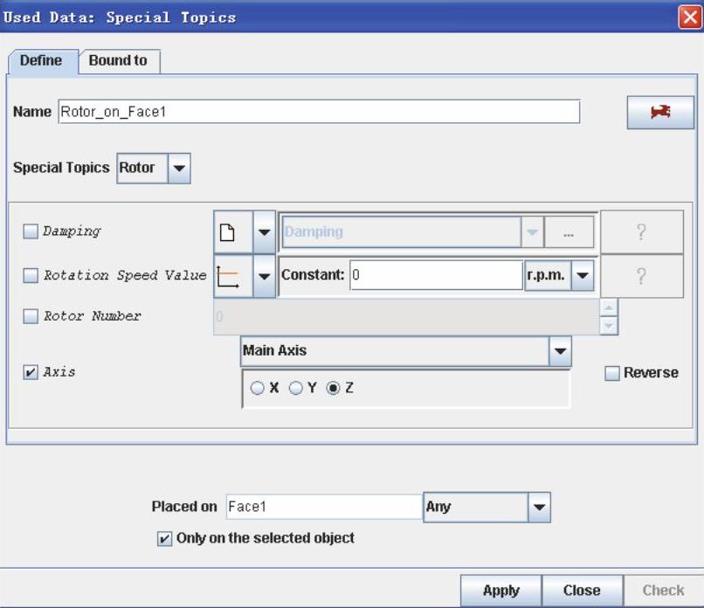Viewport: 704px width, 608px height.
Task: Click the question mark button beside r.p.m. units
Action: (x=641, y=276)
